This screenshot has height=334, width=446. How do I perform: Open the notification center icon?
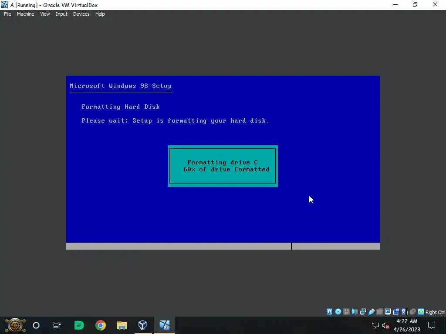click(x=432, y=325)
